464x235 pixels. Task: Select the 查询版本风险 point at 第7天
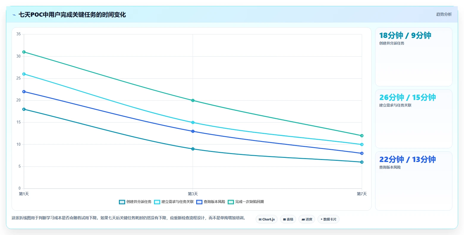coord(362,153)
